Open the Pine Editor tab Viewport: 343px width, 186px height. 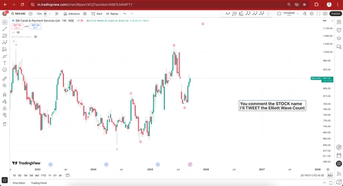[x=19, y=183]
